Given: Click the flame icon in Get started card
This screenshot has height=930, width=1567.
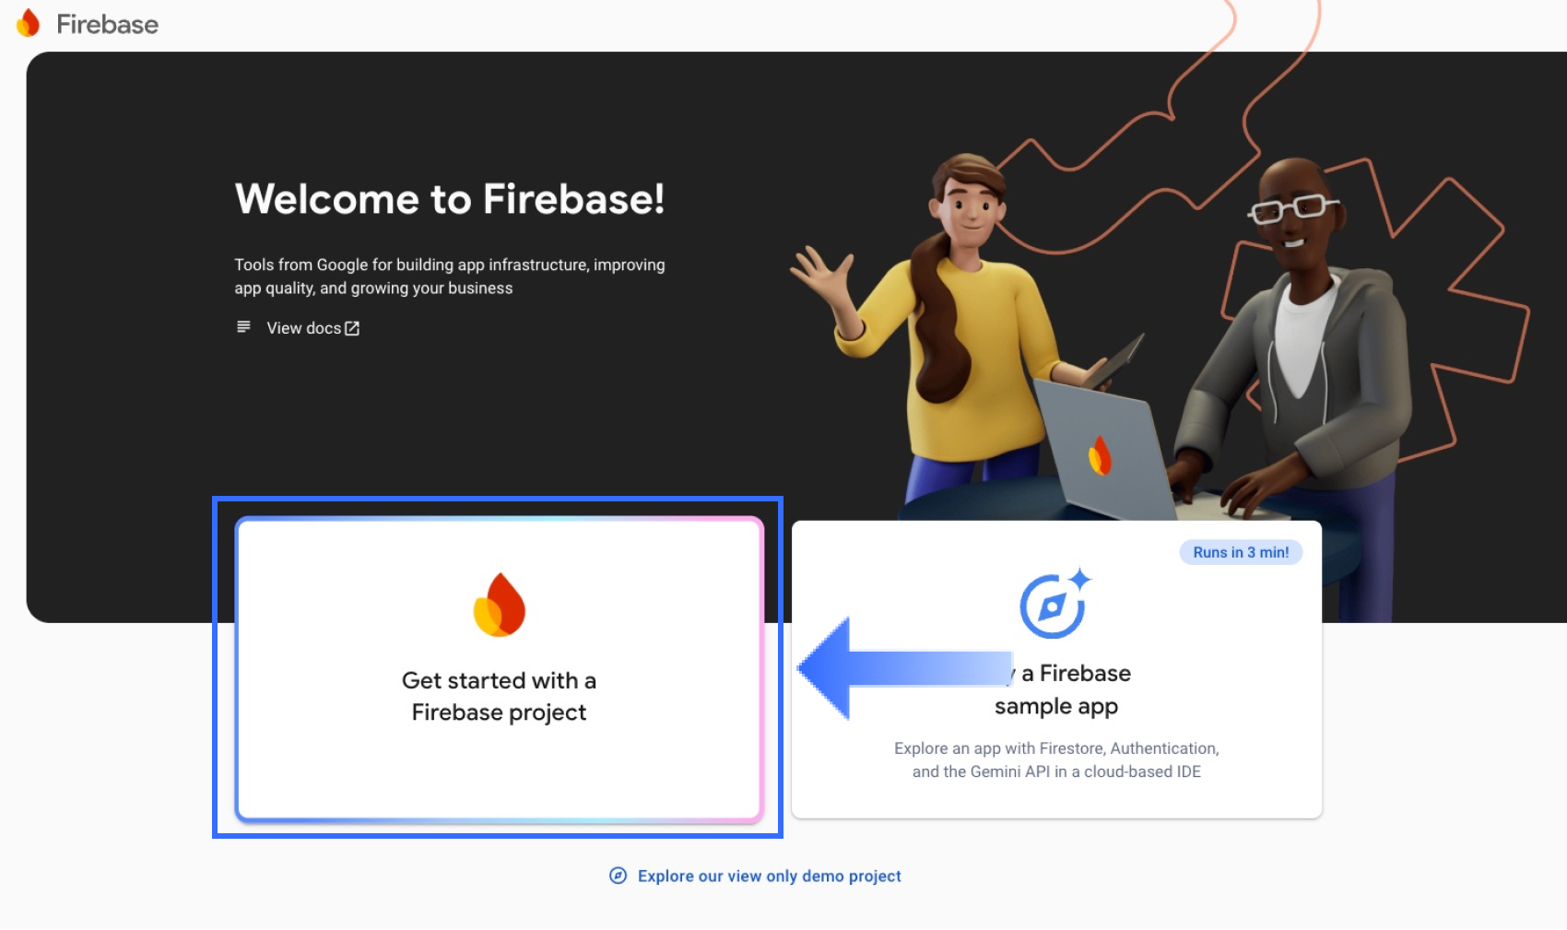Looking at the screenshot, I should coord(500,605).
